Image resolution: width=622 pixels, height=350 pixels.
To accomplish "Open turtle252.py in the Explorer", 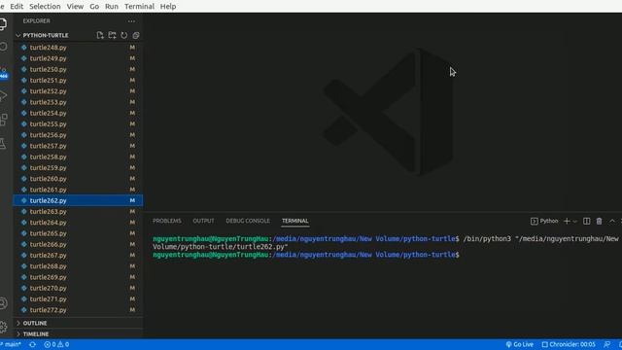I will [79, 91].
